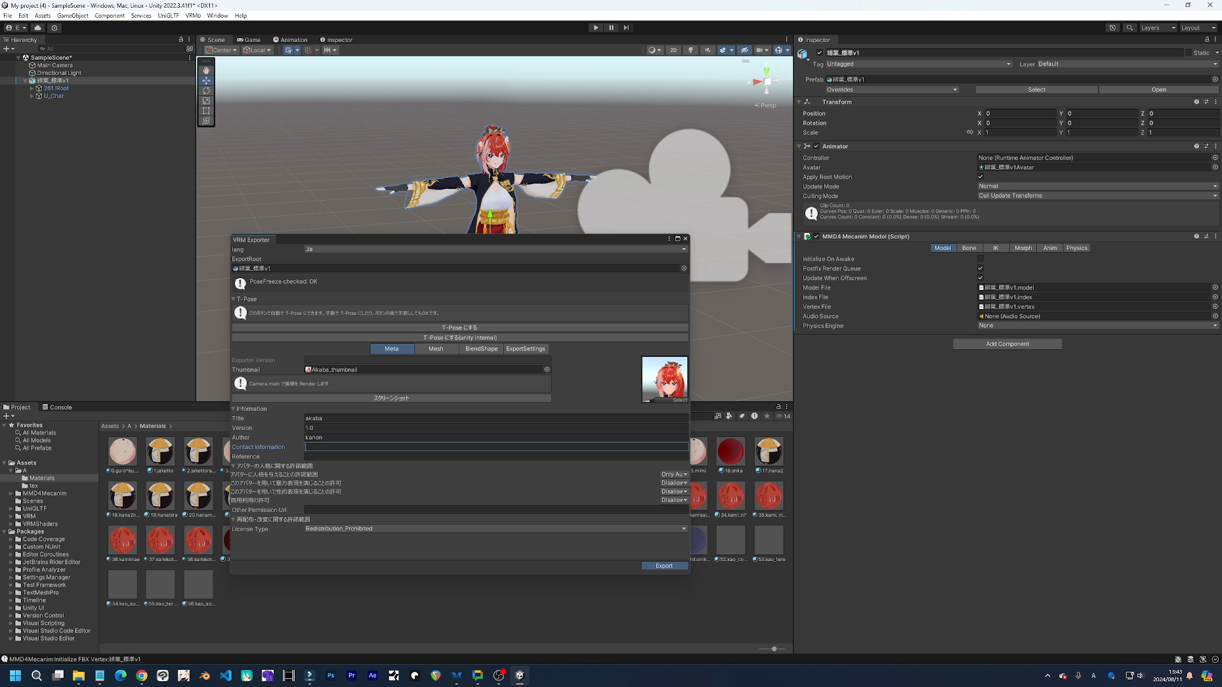
Task: Select the Rect Transform tool
Action: click(x=206, y=111)
